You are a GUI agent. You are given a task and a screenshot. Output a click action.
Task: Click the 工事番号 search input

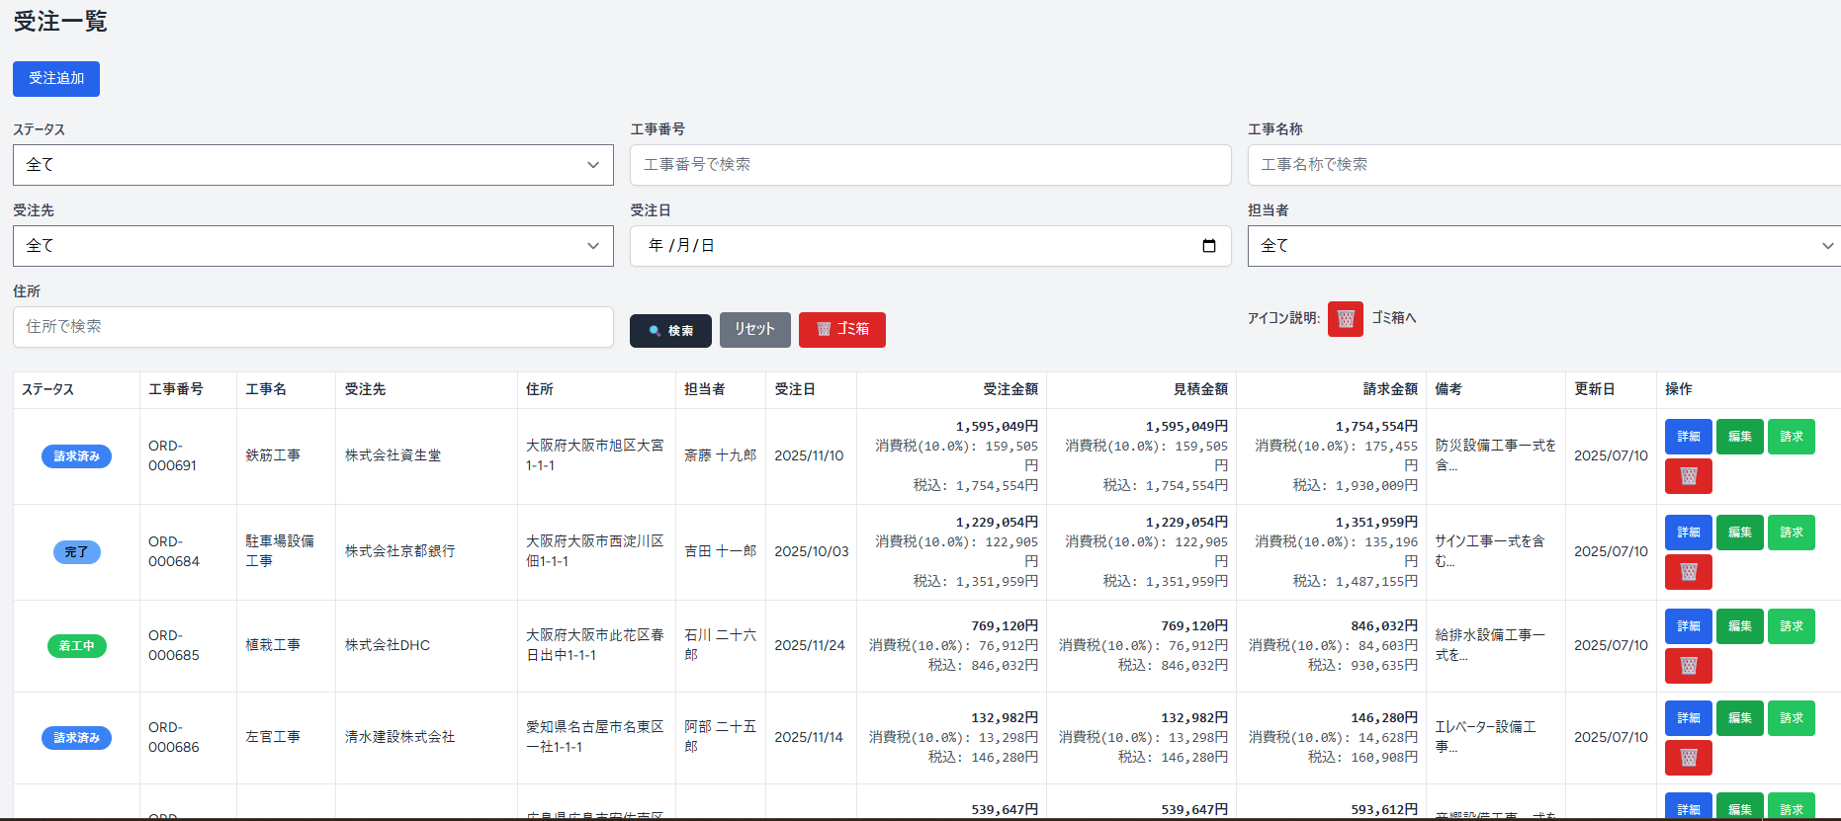(x=929, y=165)
